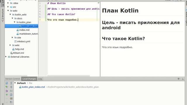Image resolution: width=187 pixels, height=105 pixels.
Task: Click the green plus New Changelist icon
Action: click(x=7, y=95)
